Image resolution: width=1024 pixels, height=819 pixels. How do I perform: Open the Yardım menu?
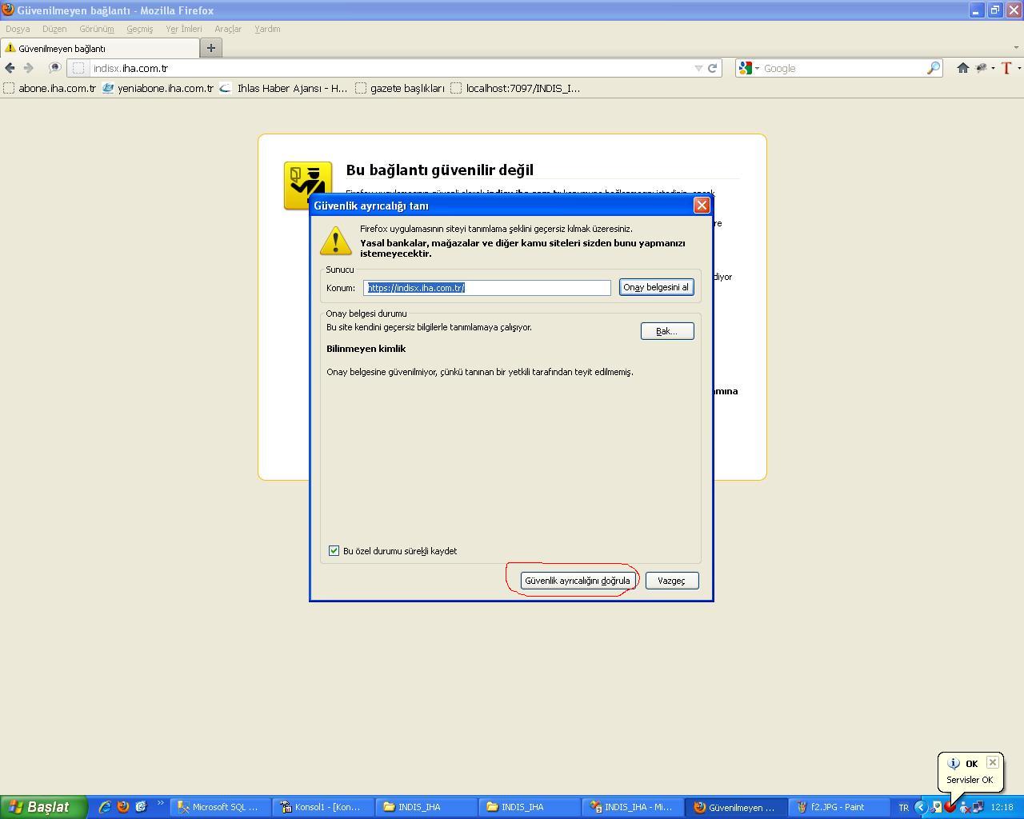267,29
